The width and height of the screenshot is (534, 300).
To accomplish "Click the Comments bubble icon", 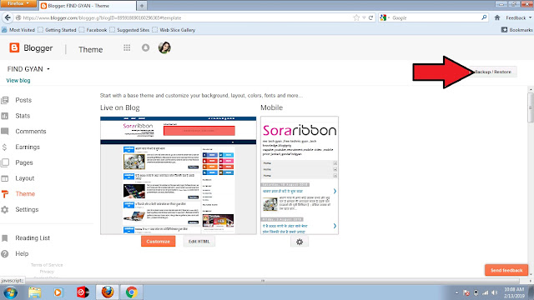I will pos(5,132).
